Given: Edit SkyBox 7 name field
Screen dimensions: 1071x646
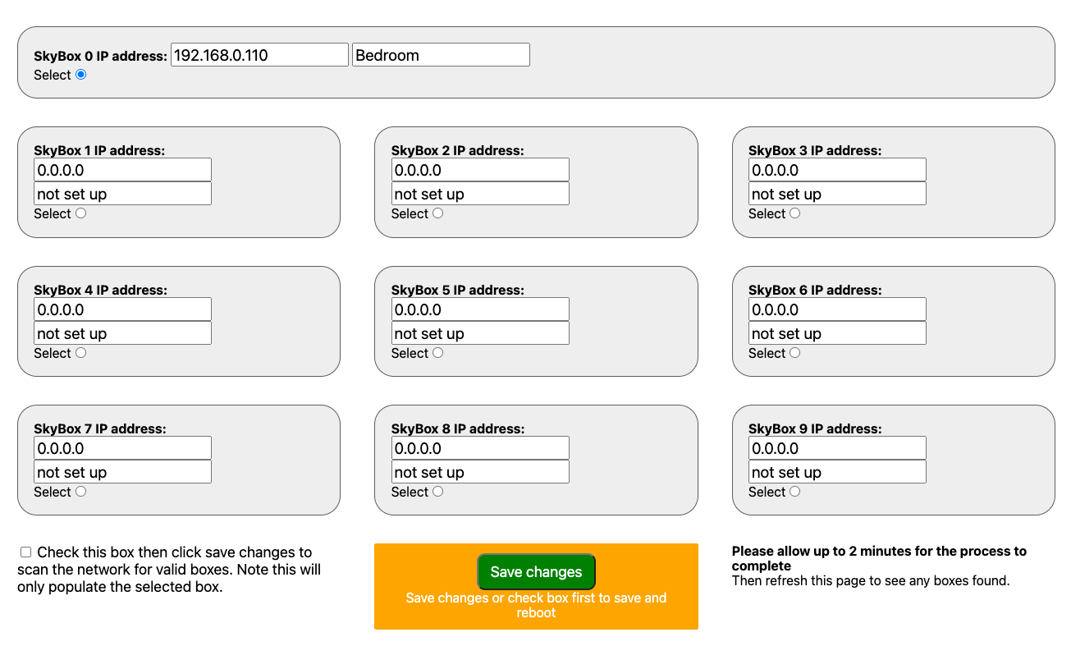Looking at the screenshot, I should tap(122, 472).
